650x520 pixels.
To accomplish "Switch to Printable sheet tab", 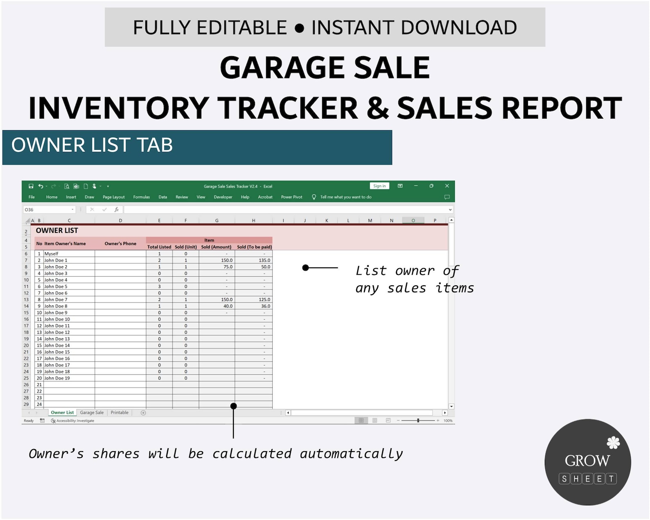I will coord(120,413).
